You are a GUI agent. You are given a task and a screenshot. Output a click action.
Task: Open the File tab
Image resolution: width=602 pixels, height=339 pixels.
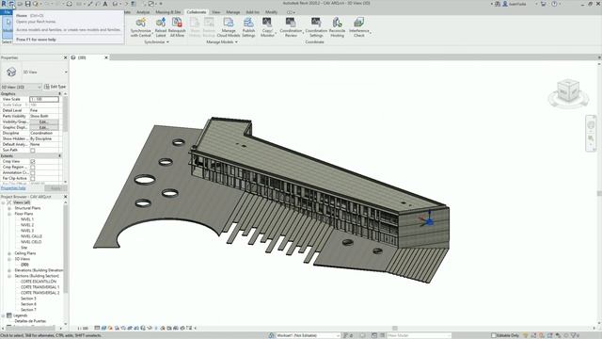tap(7, 12)
